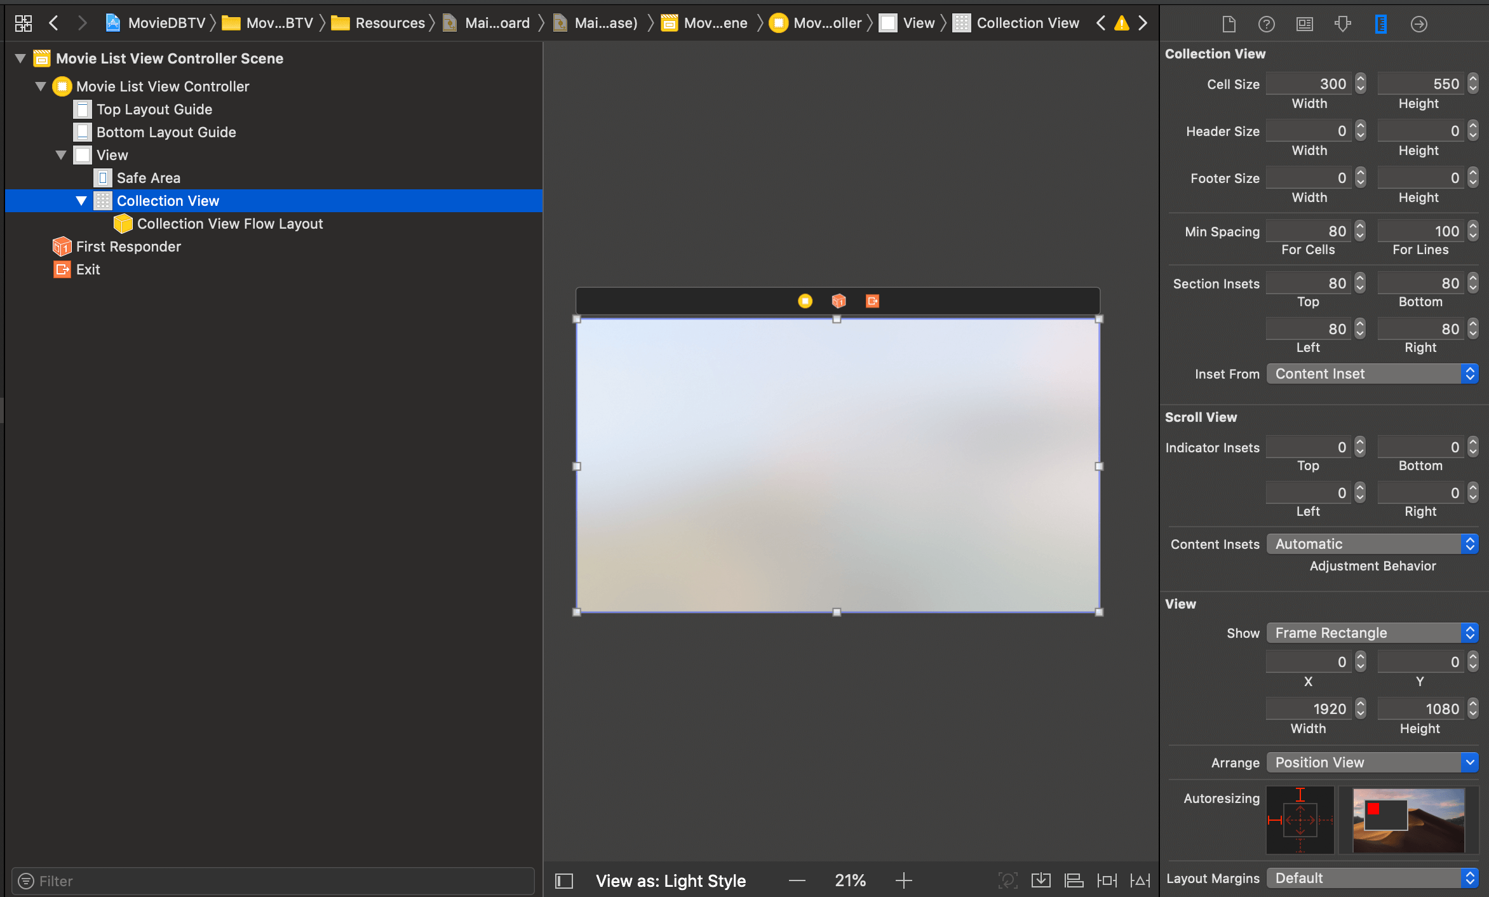Switch to the Identity inspector
Screen dimensions: 1489x897
1304,24
